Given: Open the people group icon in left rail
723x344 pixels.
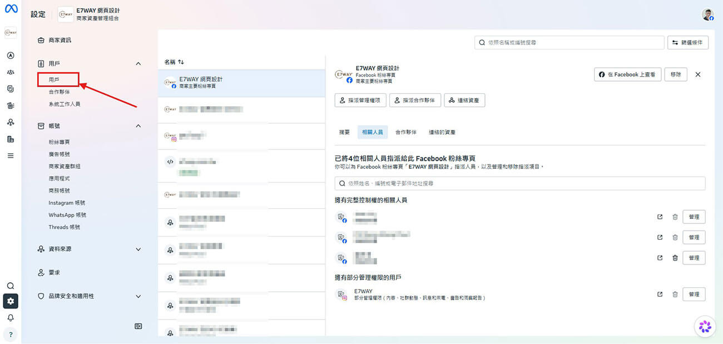Looking at the screenshot, I should (11, 72).
